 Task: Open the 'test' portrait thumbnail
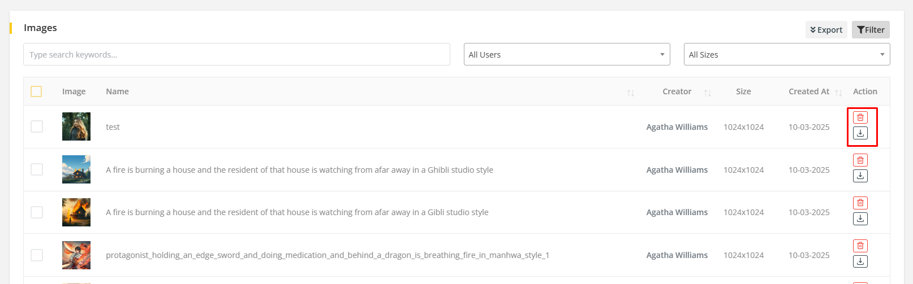tap(76, 126)
